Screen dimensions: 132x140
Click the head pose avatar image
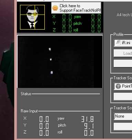(32, 17)
